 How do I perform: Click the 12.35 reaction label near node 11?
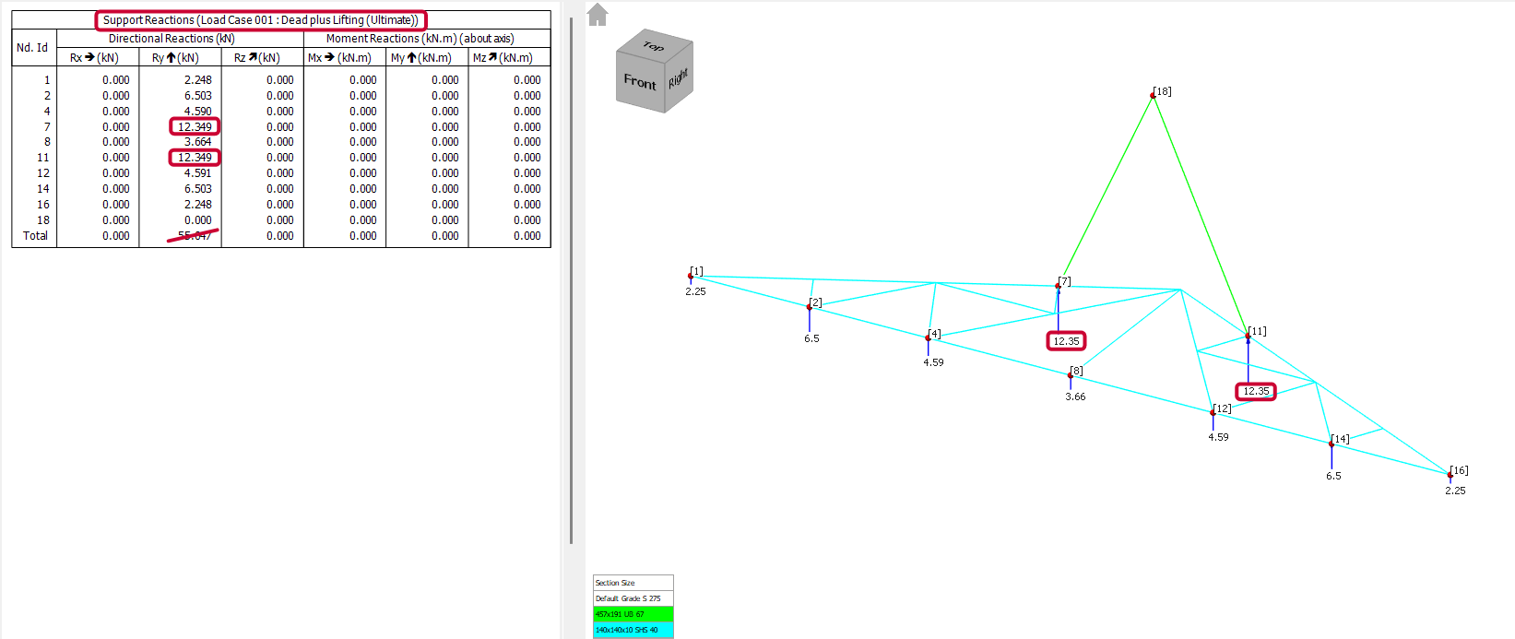tap(1256, 391)
